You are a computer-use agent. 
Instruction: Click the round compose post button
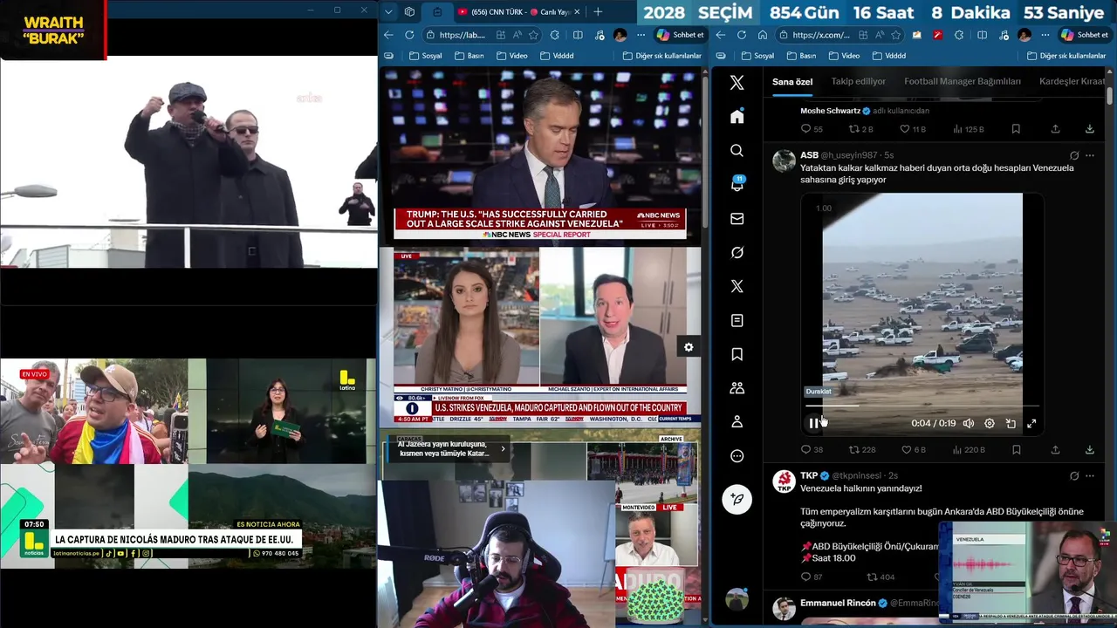pos(737,500)
